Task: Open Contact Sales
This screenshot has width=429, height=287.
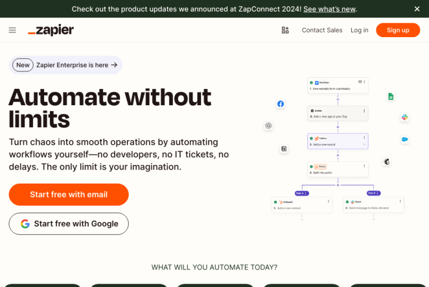Action: pyautogui.click(x=322, y=30)
